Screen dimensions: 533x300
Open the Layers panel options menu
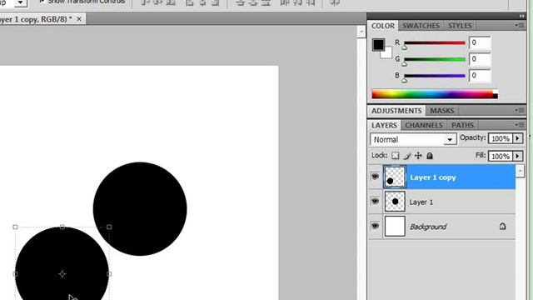(520, 125)
